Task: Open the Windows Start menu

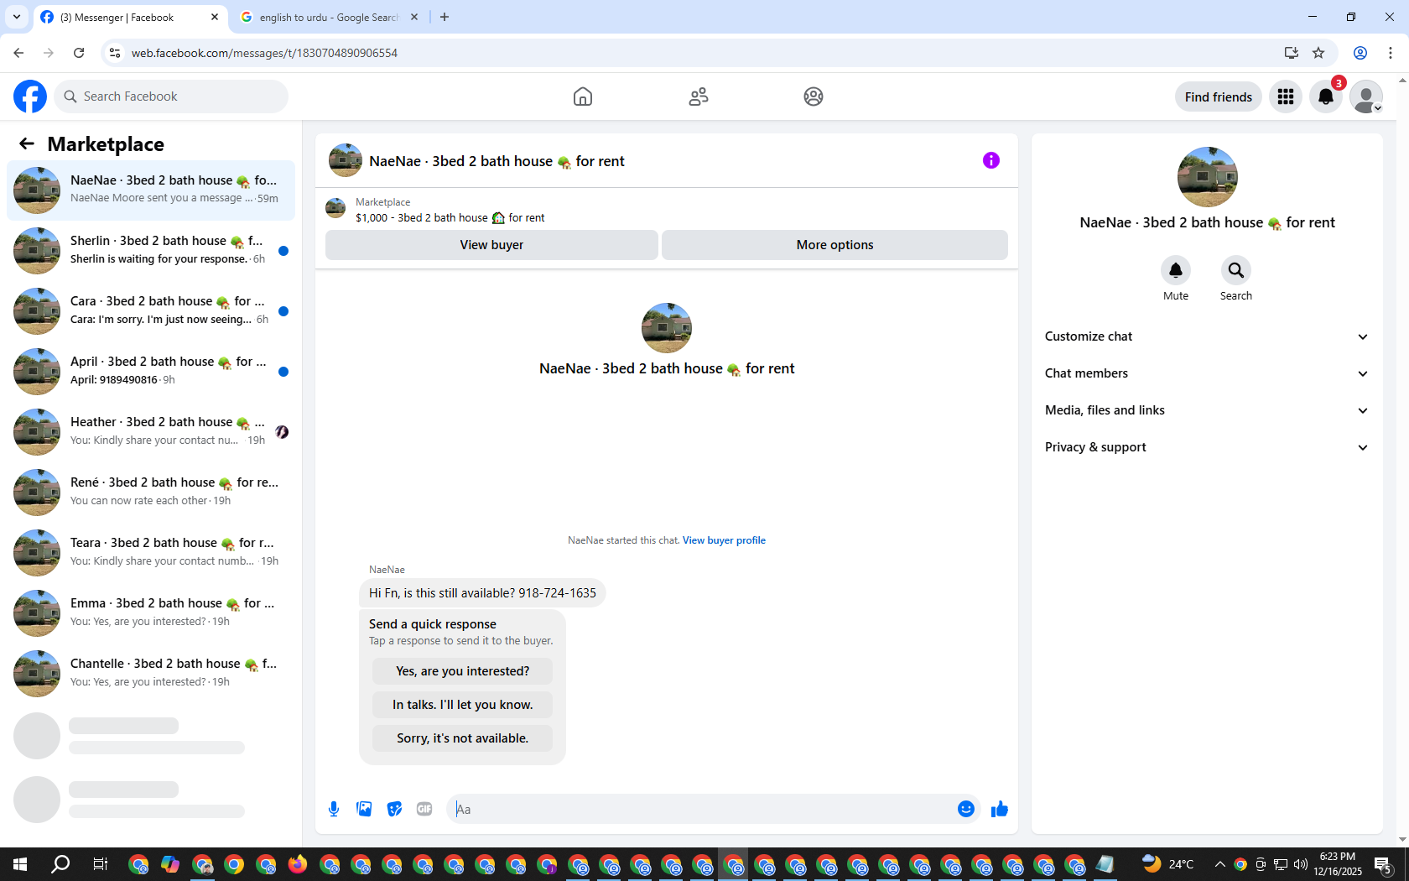Action: pyautogui.click(x=20, y=864)
